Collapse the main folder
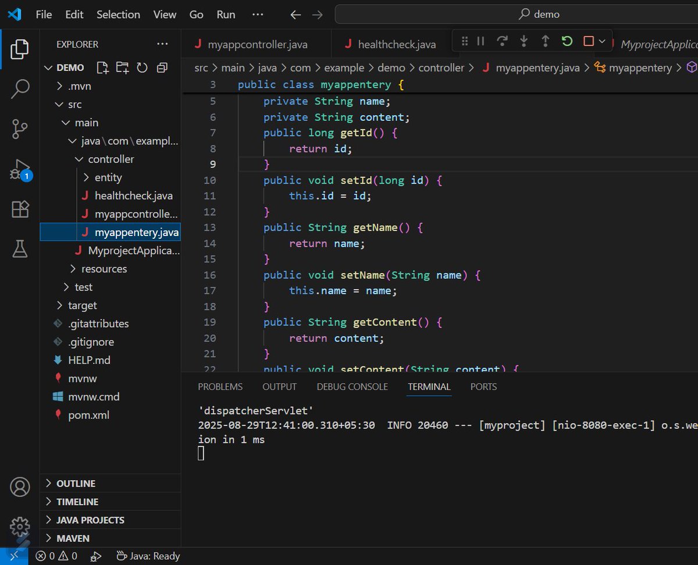 coord(66,123)
